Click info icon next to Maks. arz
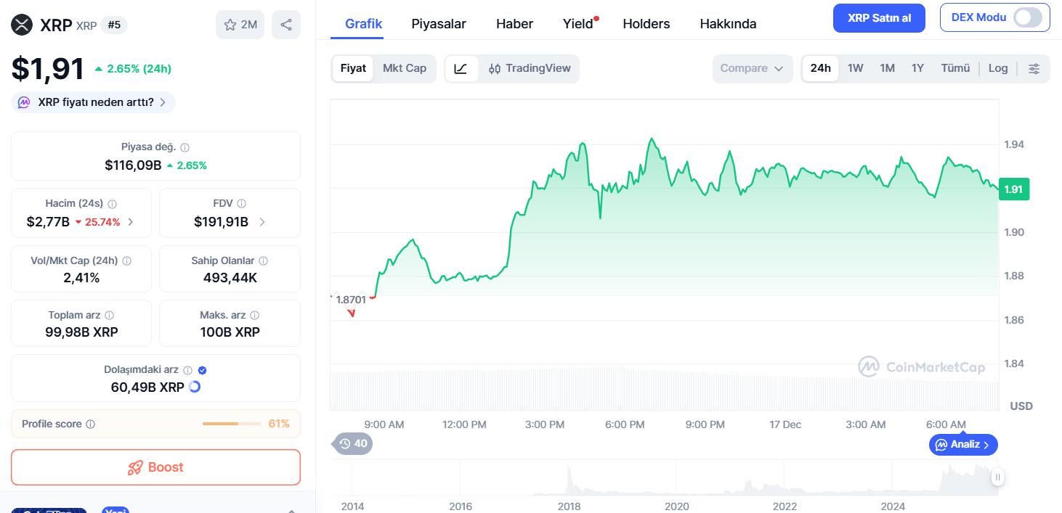The image size is (1062, 513). point(254,316)
